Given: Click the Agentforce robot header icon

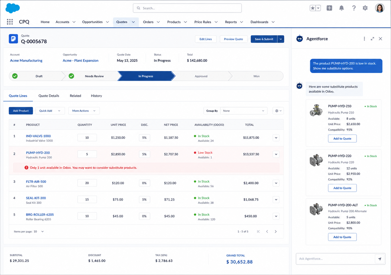Looking at the screenshot, I should point(300,39).
